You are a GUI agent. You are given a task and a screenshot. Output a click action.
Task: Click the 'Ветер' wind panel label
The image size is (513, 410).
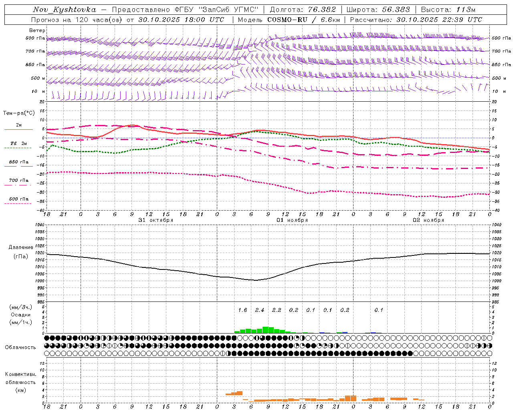pyautogui.click(x=37, y=30)
